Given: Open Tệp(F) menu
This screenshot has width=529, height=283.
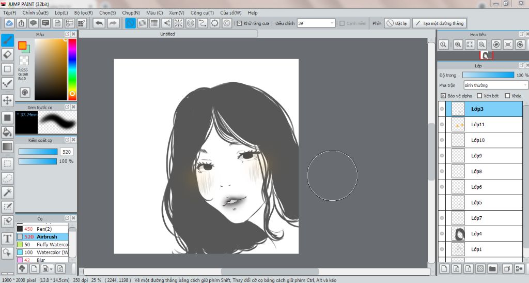Looking at the screenshot, I should click(10, 13).
